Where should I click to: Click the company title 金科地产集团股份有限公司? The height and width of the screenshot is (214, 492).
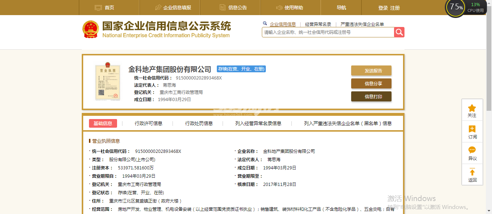170,69
